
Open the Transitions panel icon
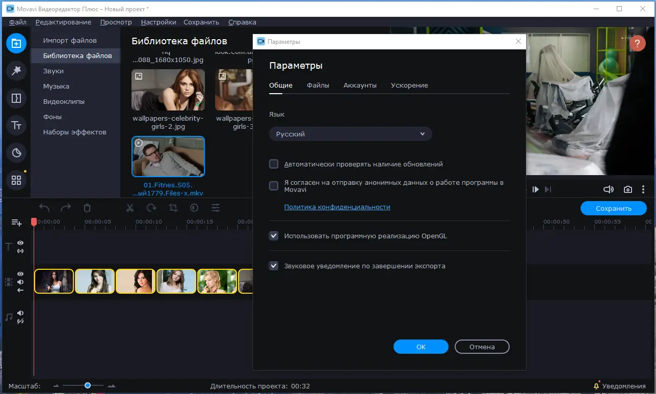click(16, 98)
